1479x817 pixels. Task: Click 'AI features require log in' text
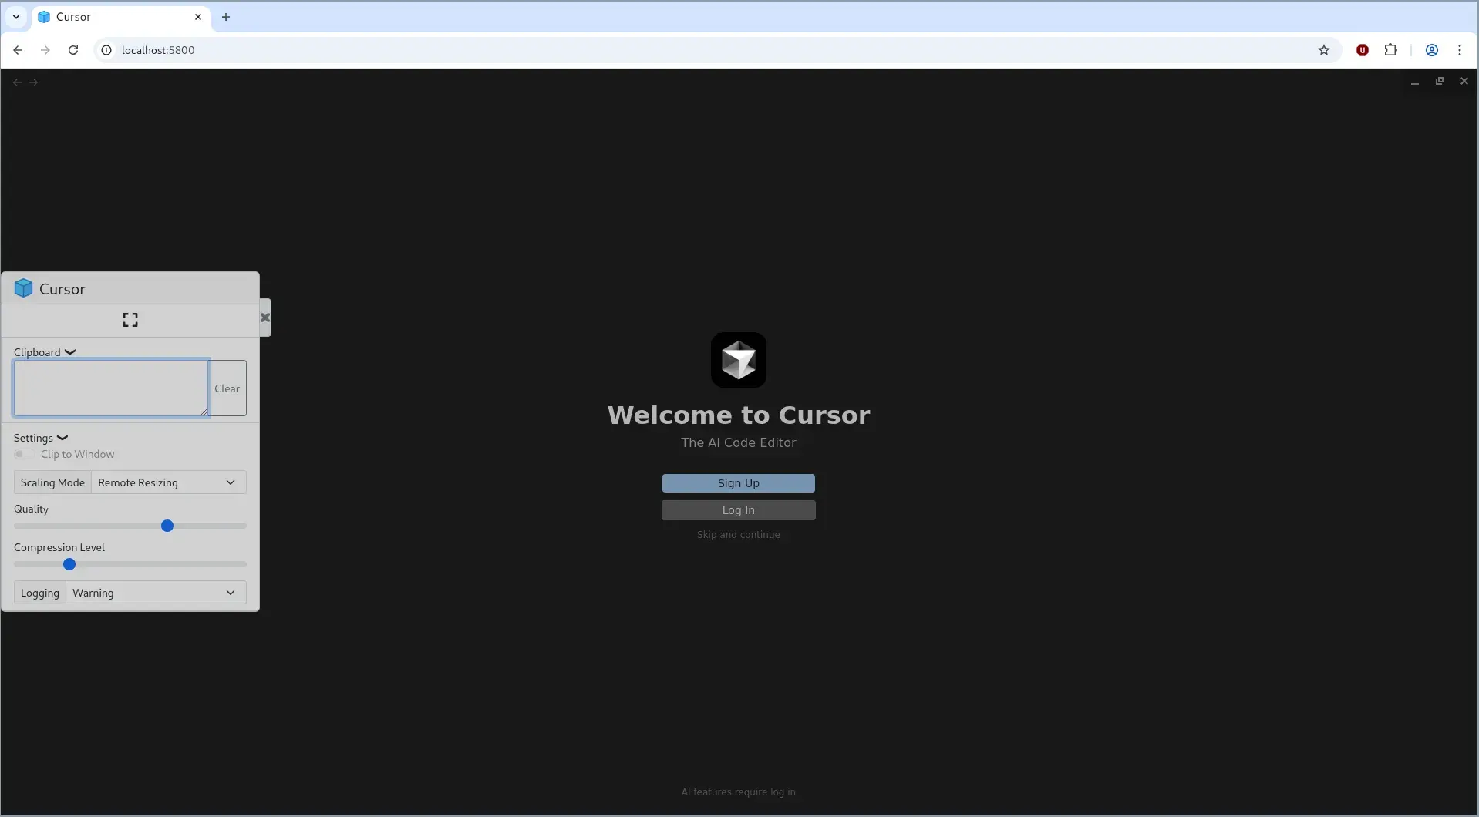pyautogui.click(x=739, y=792)
